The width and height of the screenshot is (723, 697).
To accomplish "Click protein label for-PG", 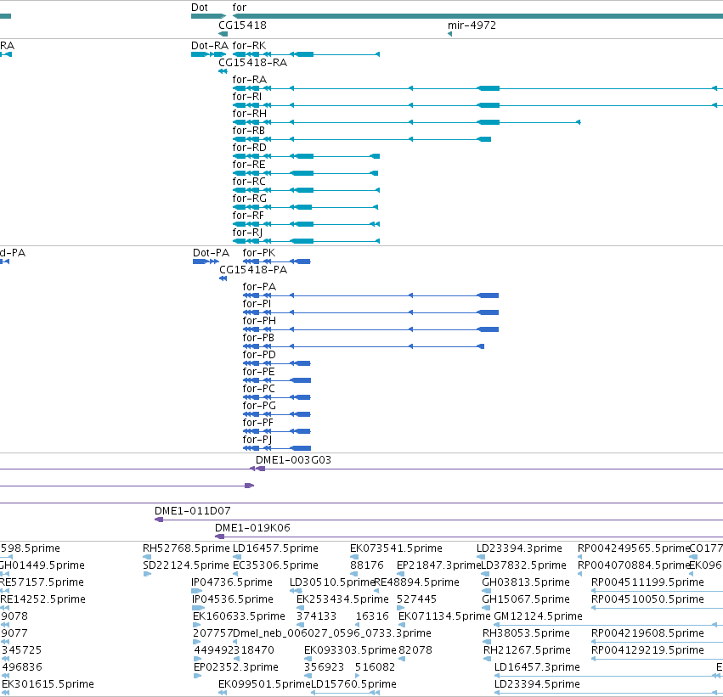I will click(259, 406).
